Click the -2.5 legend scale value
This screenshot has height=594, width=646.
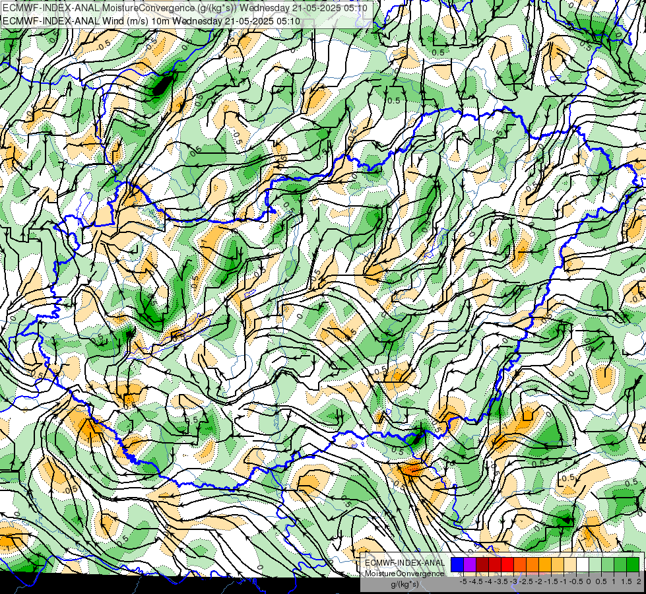coord(526,581)
